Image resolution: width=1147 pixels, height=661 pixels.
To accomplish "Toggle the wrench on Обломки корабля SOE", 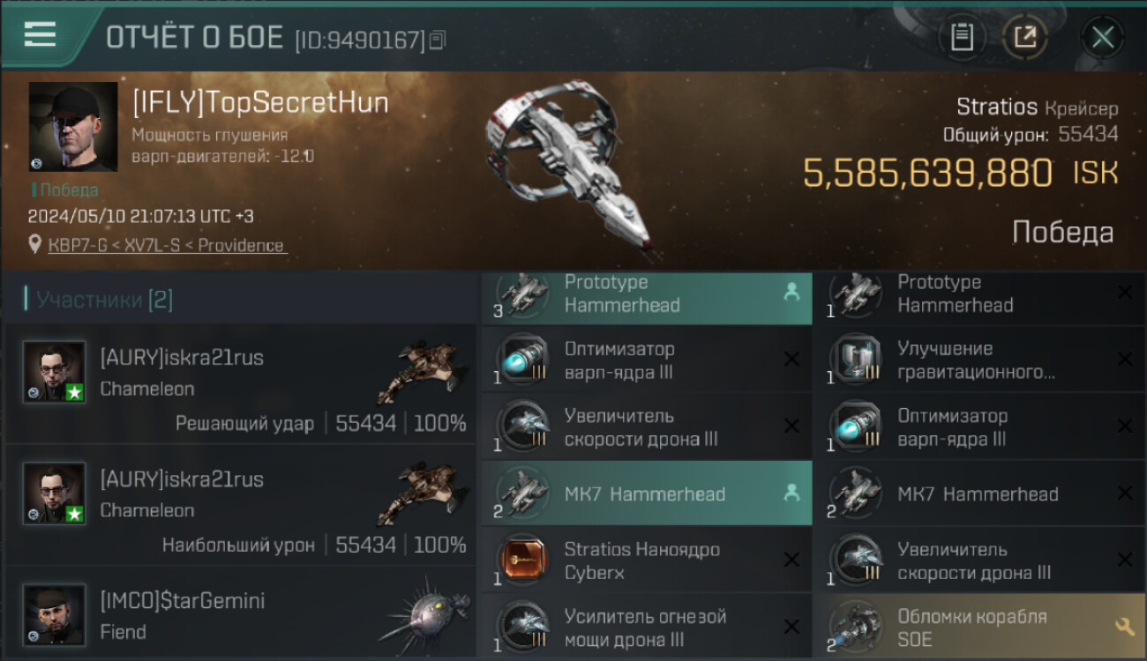I will click(x=1124, y=627).
